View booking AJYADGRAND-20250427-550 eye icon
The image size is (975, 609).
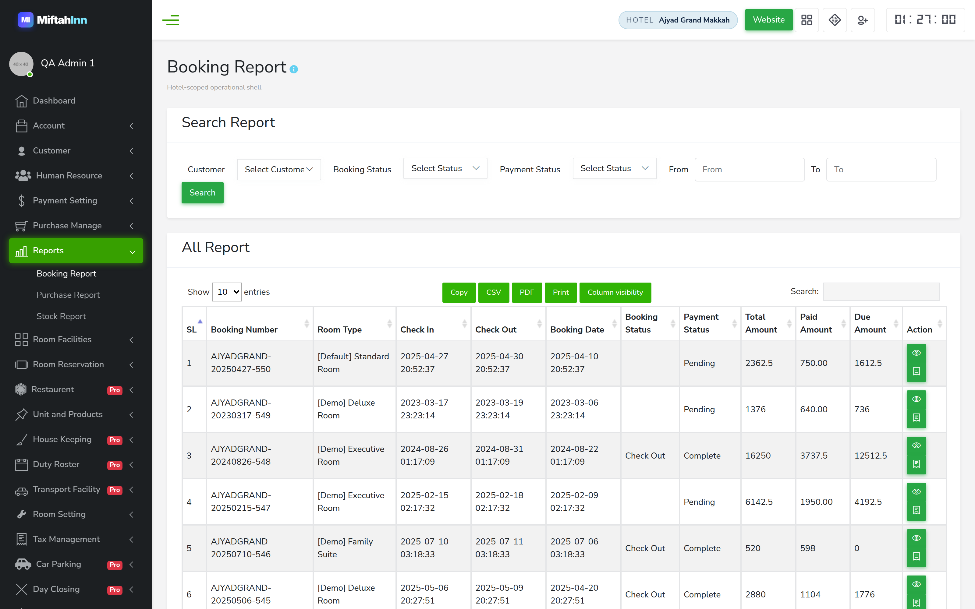(916, 353)
